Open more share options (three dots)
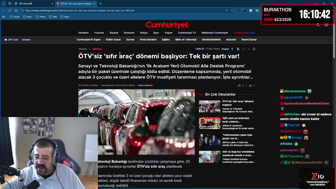This screenshot has width=336, height=189. coord(249,49)
